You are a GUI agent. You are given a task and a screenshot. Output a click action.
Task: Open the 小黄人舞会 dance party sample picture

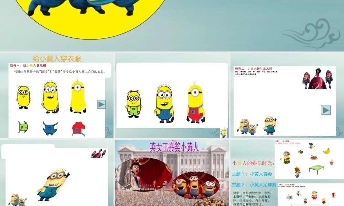tap(309, 159)
